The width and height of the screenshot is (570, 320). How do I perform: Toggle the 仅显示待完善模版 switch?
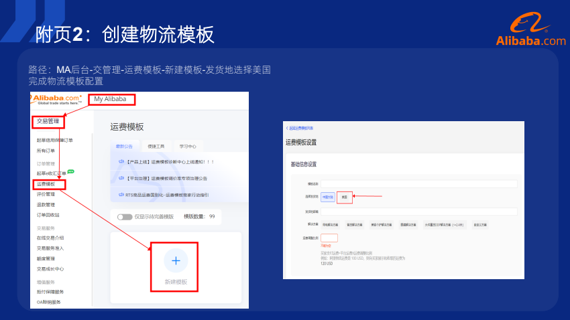pos(125,217)
